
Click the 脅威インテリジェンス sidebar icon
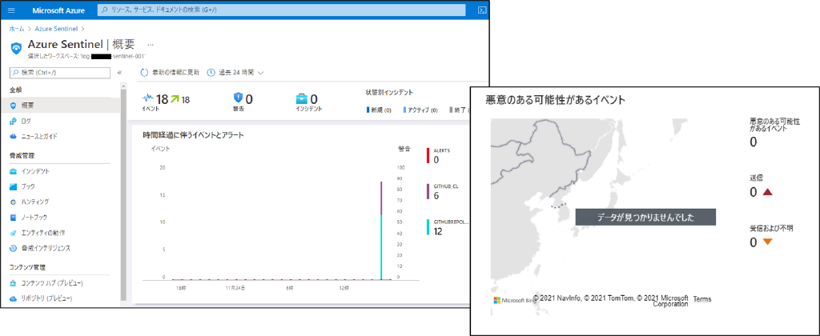13,248
